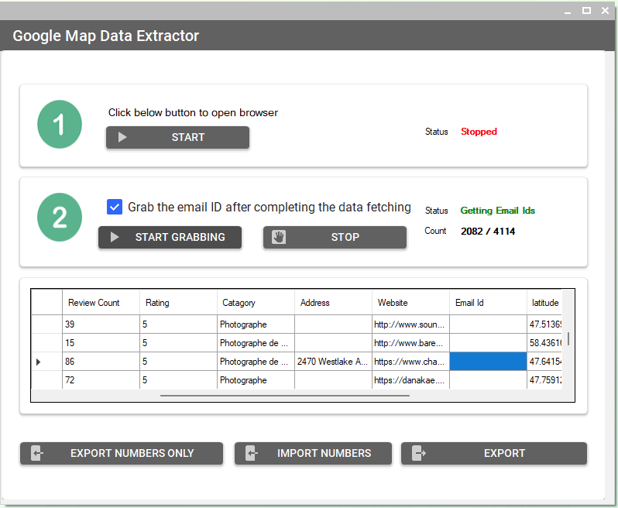Click the highlighted blue Email Id cell
Image resolution: width=618 pixels, height=508 pixels.
click(488, 362)
